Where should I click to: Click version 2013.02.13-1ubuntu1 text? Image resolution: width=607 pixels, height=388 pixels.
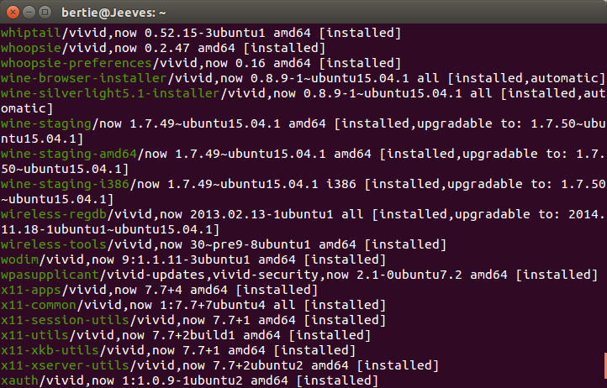tap(261, 214)
